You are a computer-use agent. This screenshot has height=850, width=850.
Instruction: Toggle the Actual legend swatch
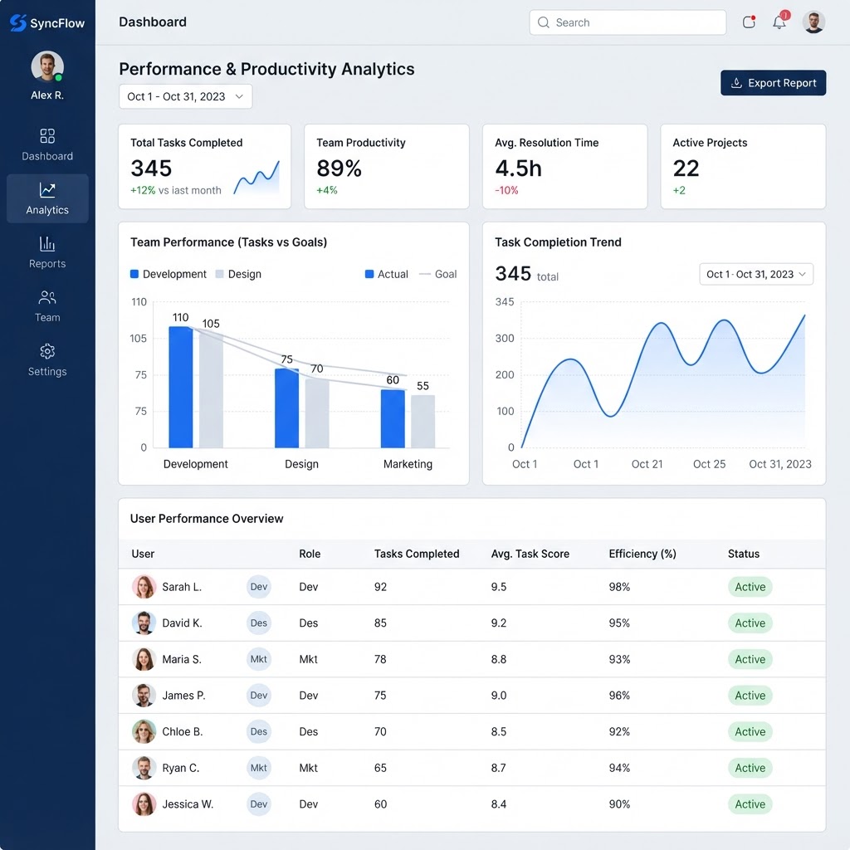pyautogui.click(x=369, y=274)
